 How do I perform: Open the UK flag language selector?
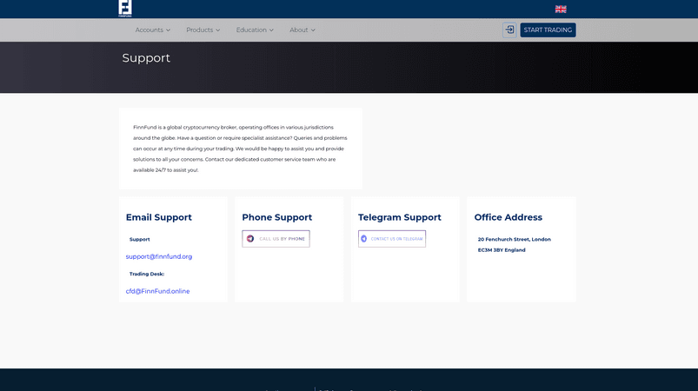click(x=561, y=9)
